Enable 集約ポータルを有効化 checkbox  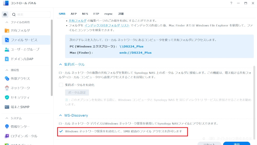pos(61,85)
